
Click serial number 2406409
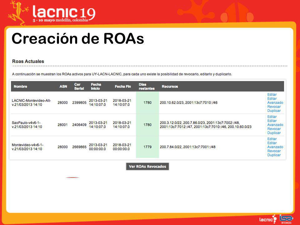79,125
